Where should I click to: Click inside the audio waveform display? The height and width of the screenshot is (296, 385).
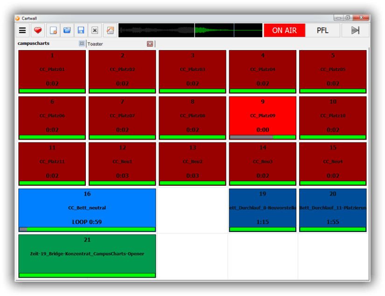click(x=190, y=30)
